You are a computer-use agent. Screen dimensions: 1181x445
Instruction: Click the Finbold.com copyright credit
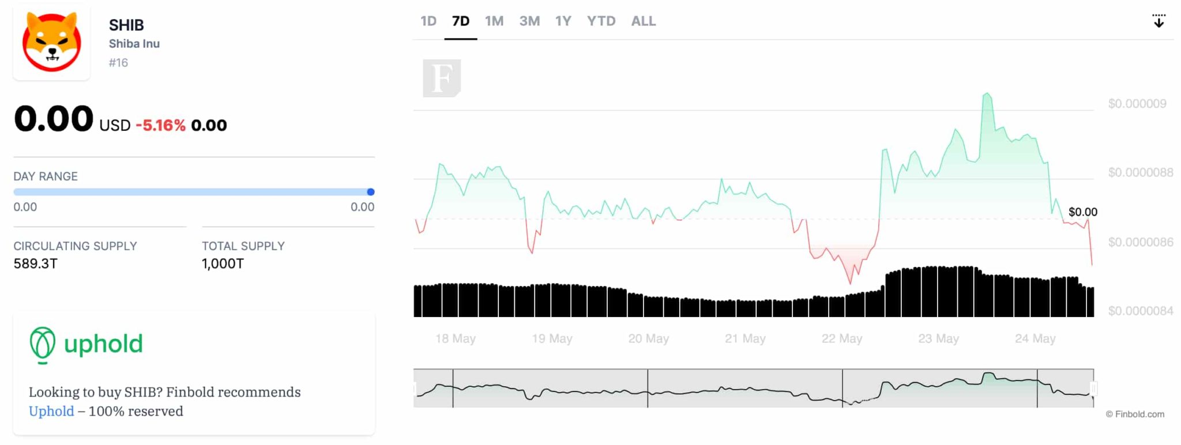1135,414
